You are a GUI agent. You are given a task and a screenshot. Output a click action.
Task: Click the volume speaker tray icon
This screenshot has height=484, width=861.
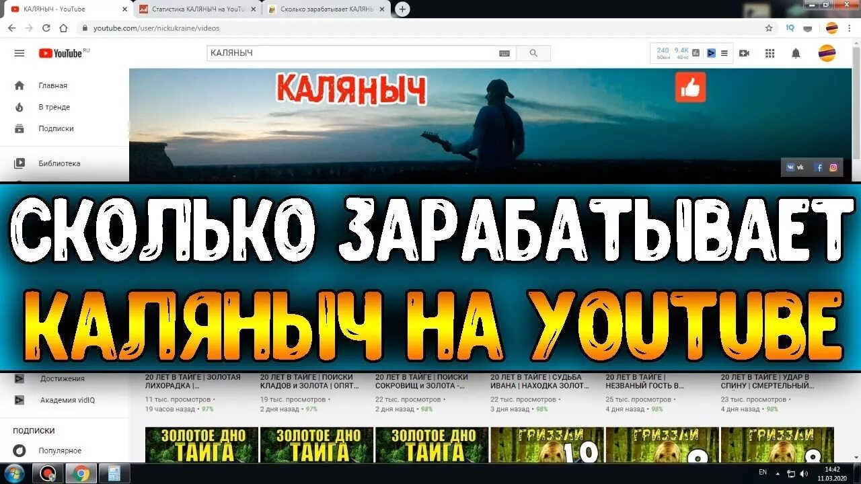(804, 473)
